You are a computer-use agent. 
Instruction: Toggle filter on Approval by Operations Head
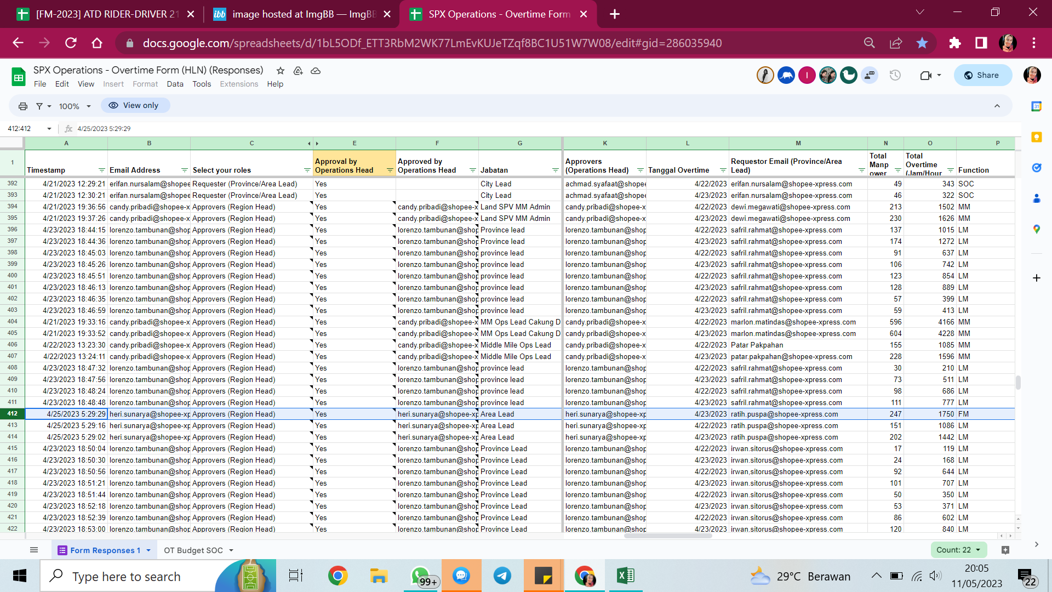[390, 170]
